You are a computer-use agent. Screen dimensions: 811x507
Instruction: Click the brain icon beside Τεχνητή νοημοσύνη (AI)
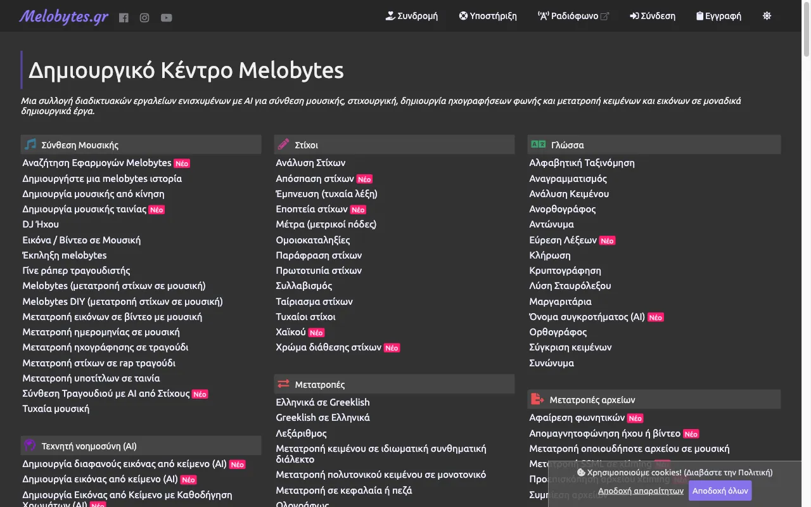coord(30,446)
